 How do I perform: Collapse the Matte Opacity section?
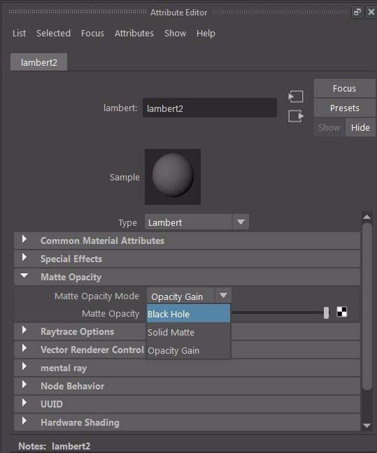point(24,275)
